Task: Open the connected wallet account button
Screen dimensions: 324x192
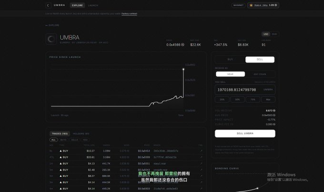Action: (x=263, y=5)
